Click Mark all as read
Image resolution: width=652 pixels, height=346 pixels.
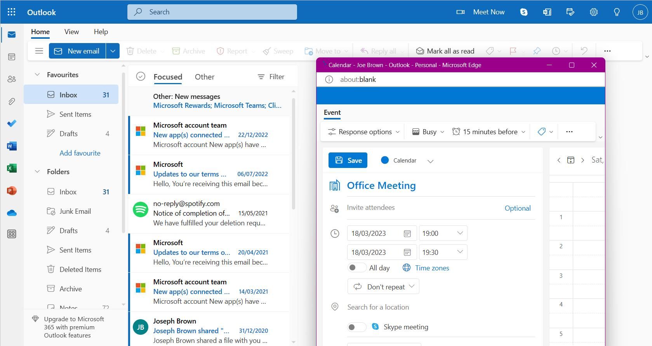445,51
